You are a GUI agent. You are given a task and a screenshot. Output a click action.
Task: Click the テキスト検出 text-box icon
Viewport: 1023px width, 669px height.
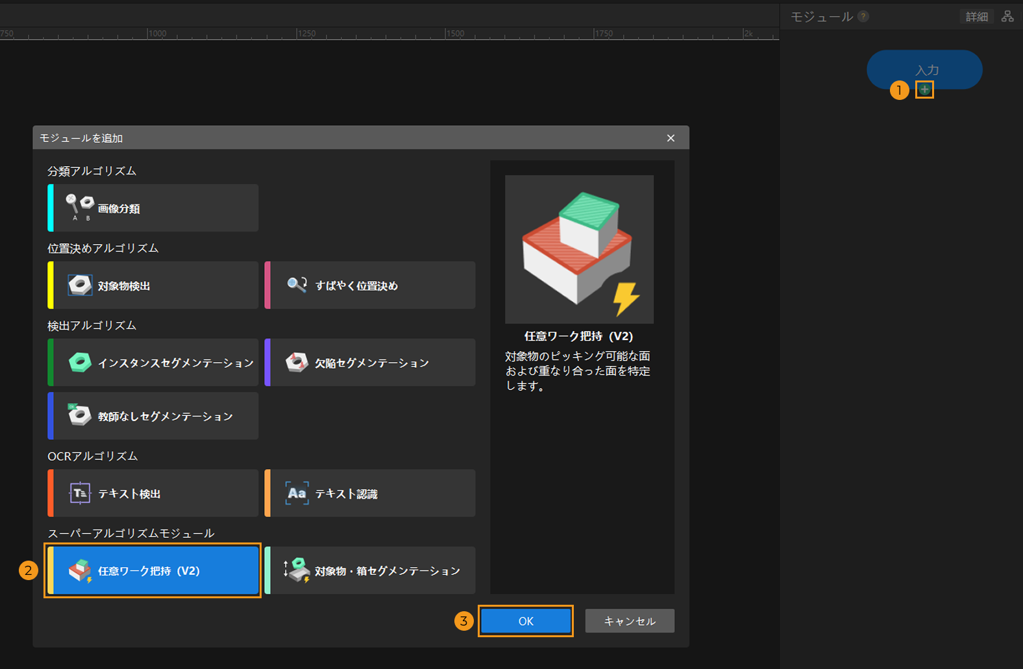pos(80,493)
